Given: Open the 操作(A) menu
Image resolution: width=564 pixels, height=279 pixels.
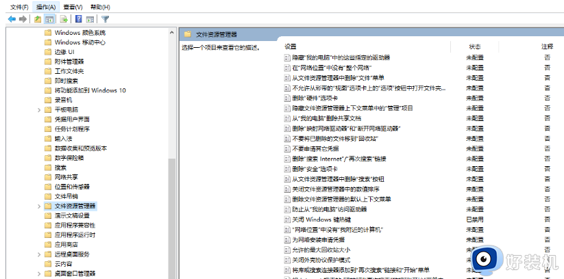Looking at the screenshot, I should tap(46, 7).
